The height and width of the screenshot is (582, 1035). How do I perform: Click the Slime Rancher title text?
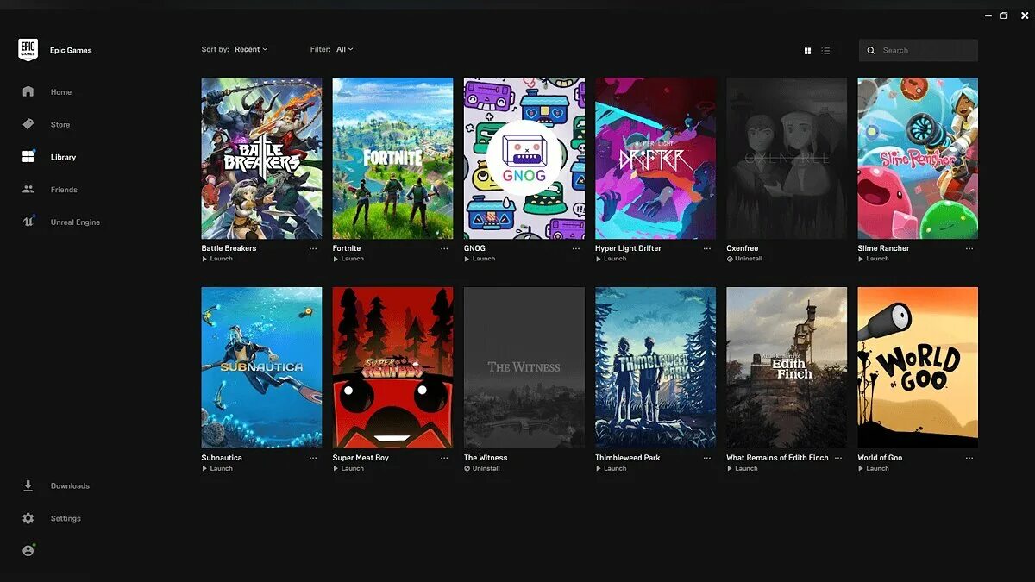(x=883, y=248)
